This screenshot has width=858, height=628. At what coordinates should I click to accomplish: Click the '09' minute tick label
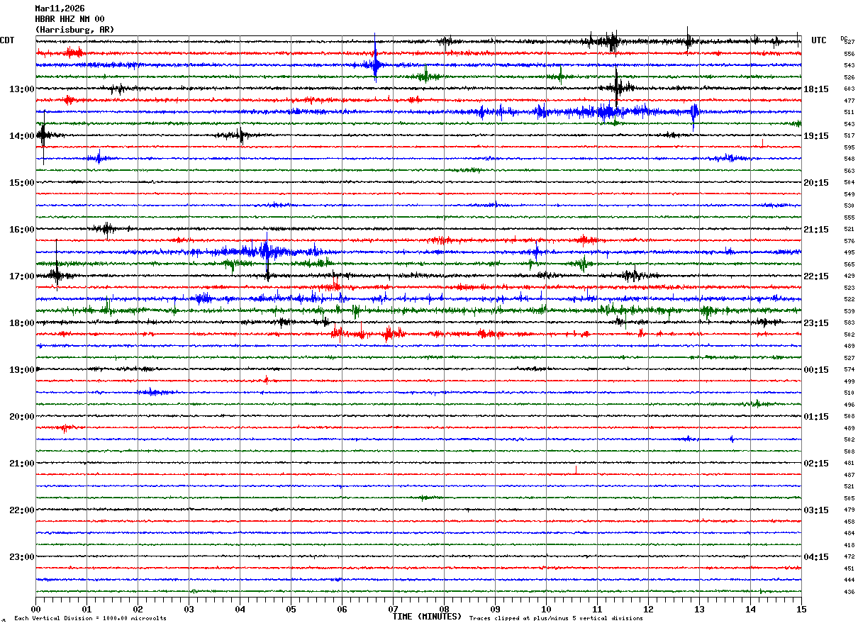click(x=495, y=610)
